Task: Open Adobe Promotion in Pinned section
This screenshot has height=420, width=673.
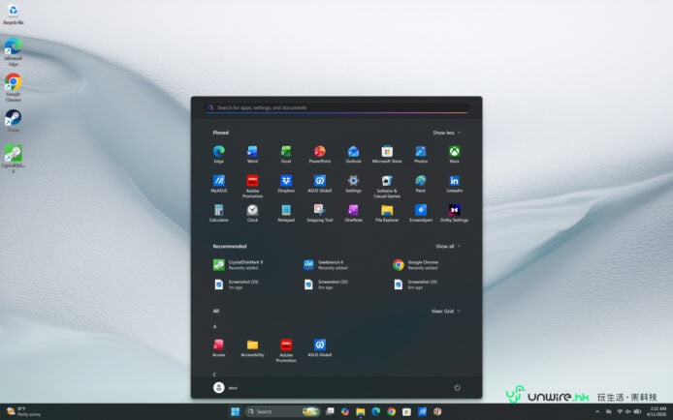Action: (252, 186)
